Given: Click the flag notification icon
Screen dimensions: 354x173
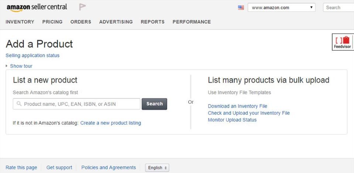Looking at the screenshot, I should (82, 7).
